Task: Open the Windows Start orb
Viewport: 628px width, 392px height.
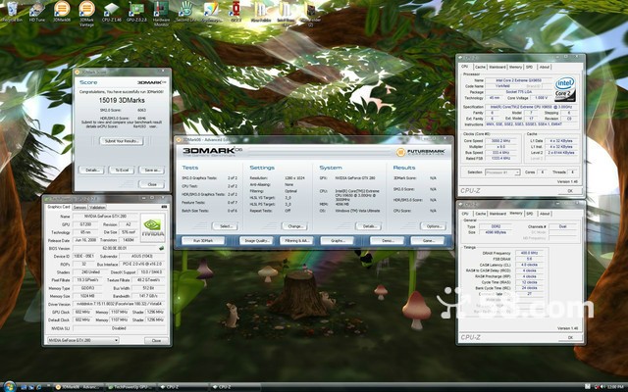Action: (9, 386)
